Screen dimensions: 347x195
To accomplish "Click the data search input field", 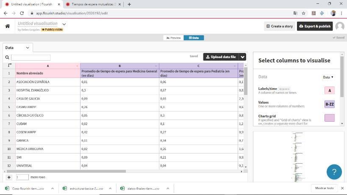I will point(31,58).
